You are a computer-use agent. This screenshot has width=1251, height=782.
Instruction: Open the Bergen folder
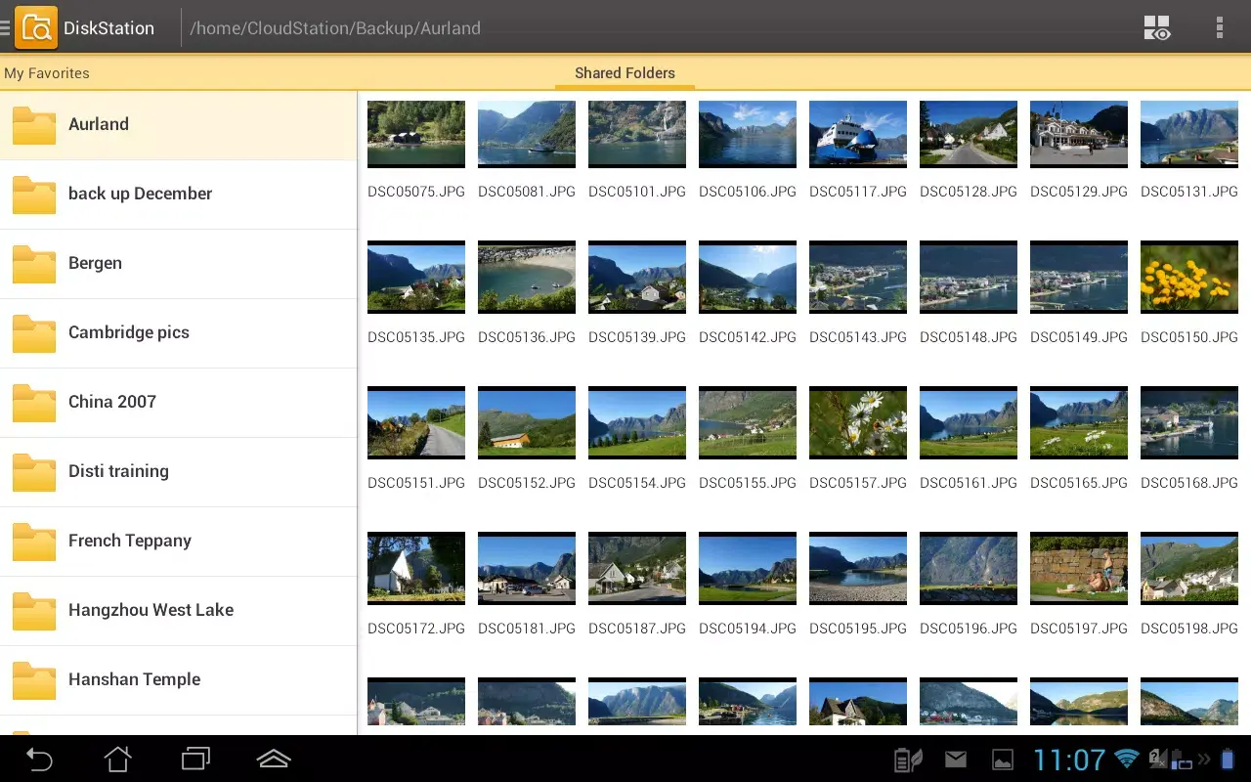coord(179,263)
